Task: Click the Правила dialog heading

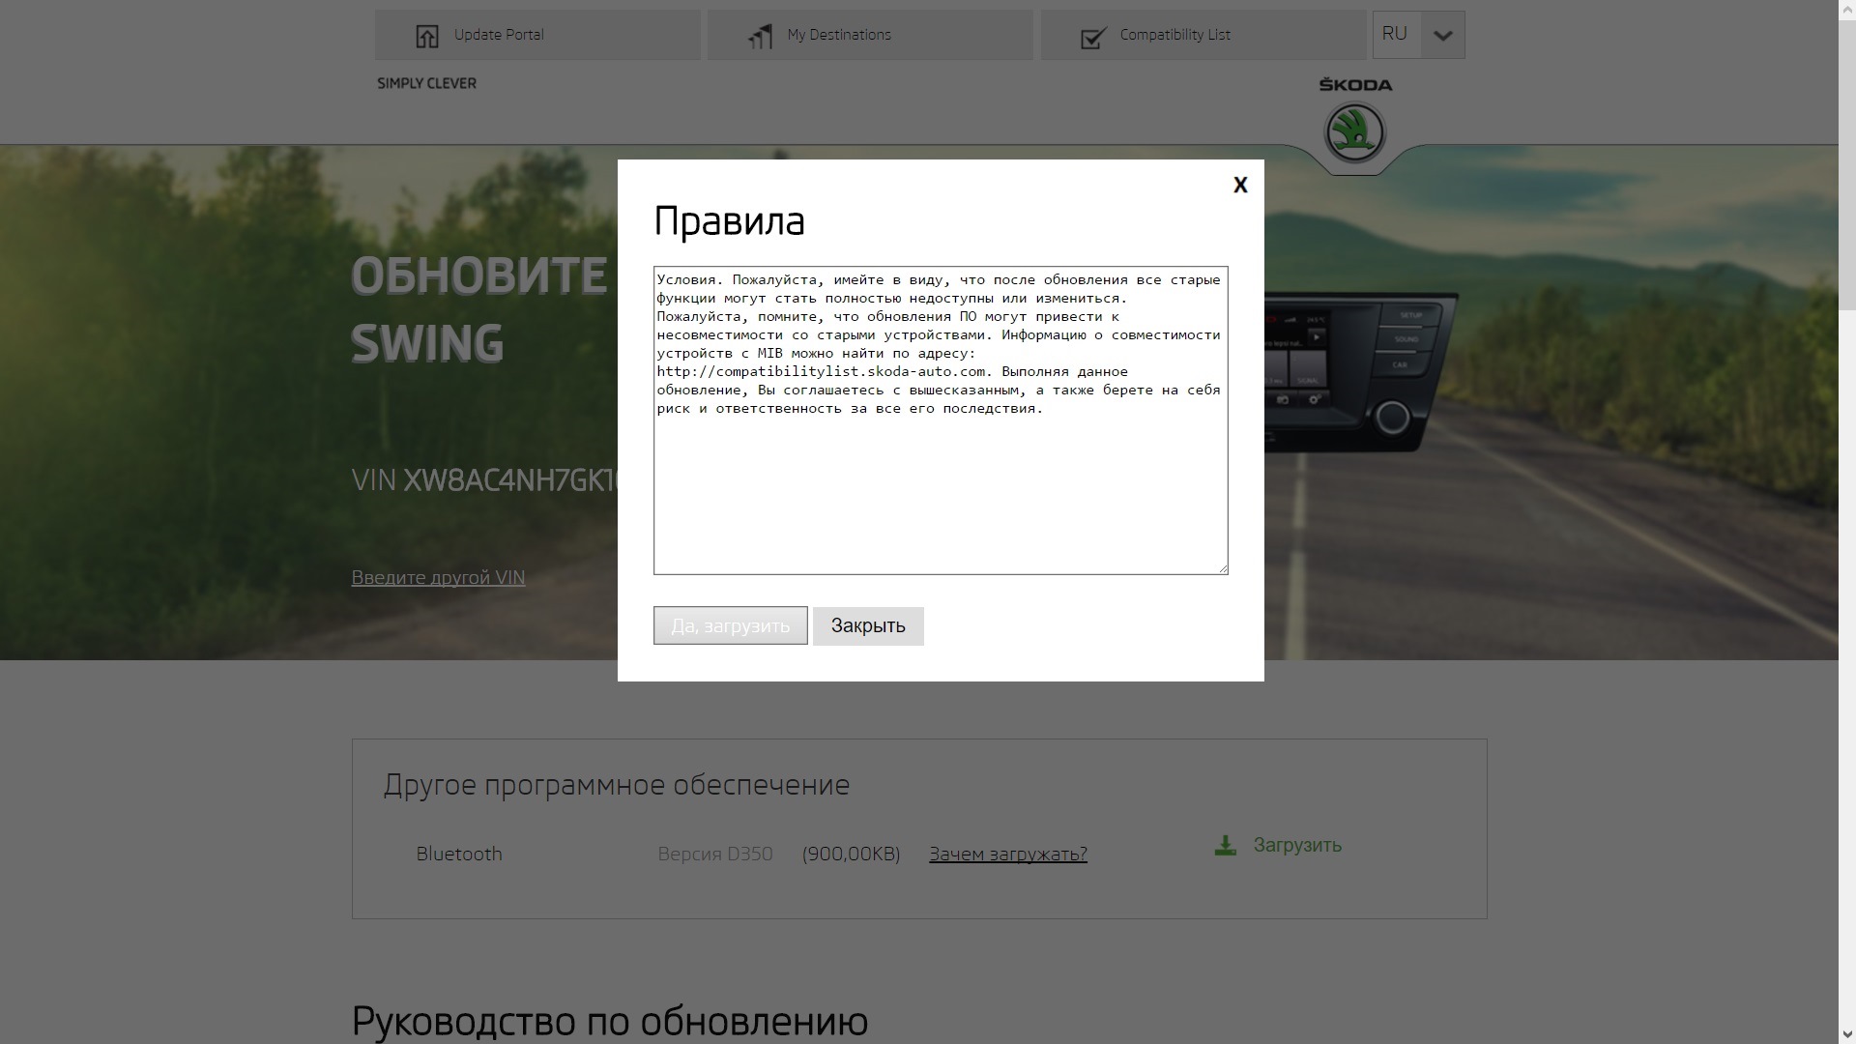Action: pyautogui.click(x=730, y=221)
